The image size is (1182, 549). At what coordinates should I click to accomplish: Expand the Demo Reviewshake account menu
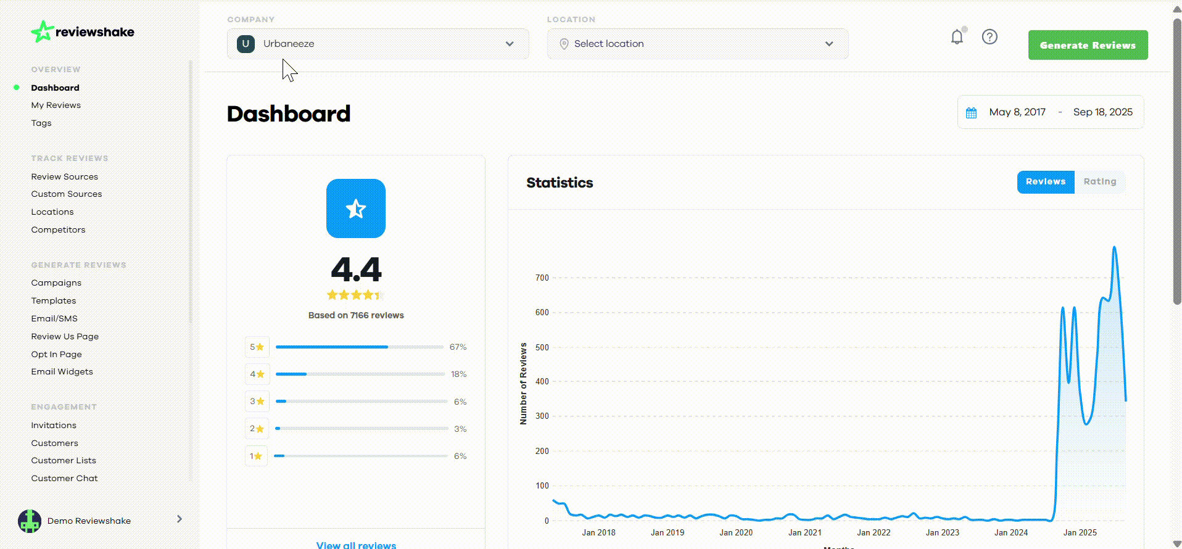[x=179, y=519]
